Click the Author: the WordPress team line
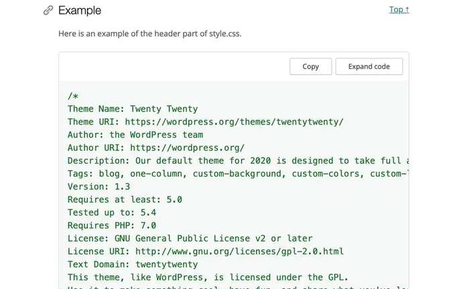Screen dimensions: 463x289 coord(135,134)
